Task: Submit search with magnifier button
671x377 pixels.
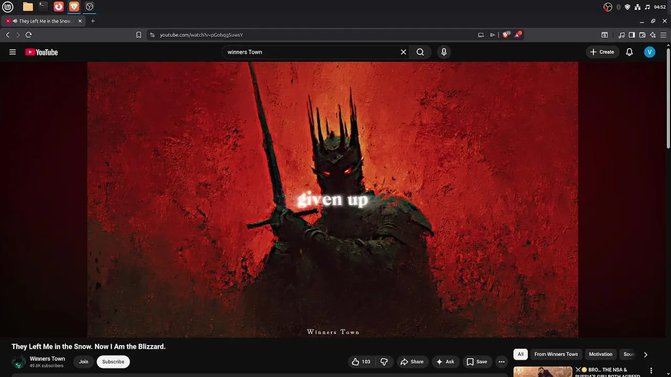Action: [420, 52]
